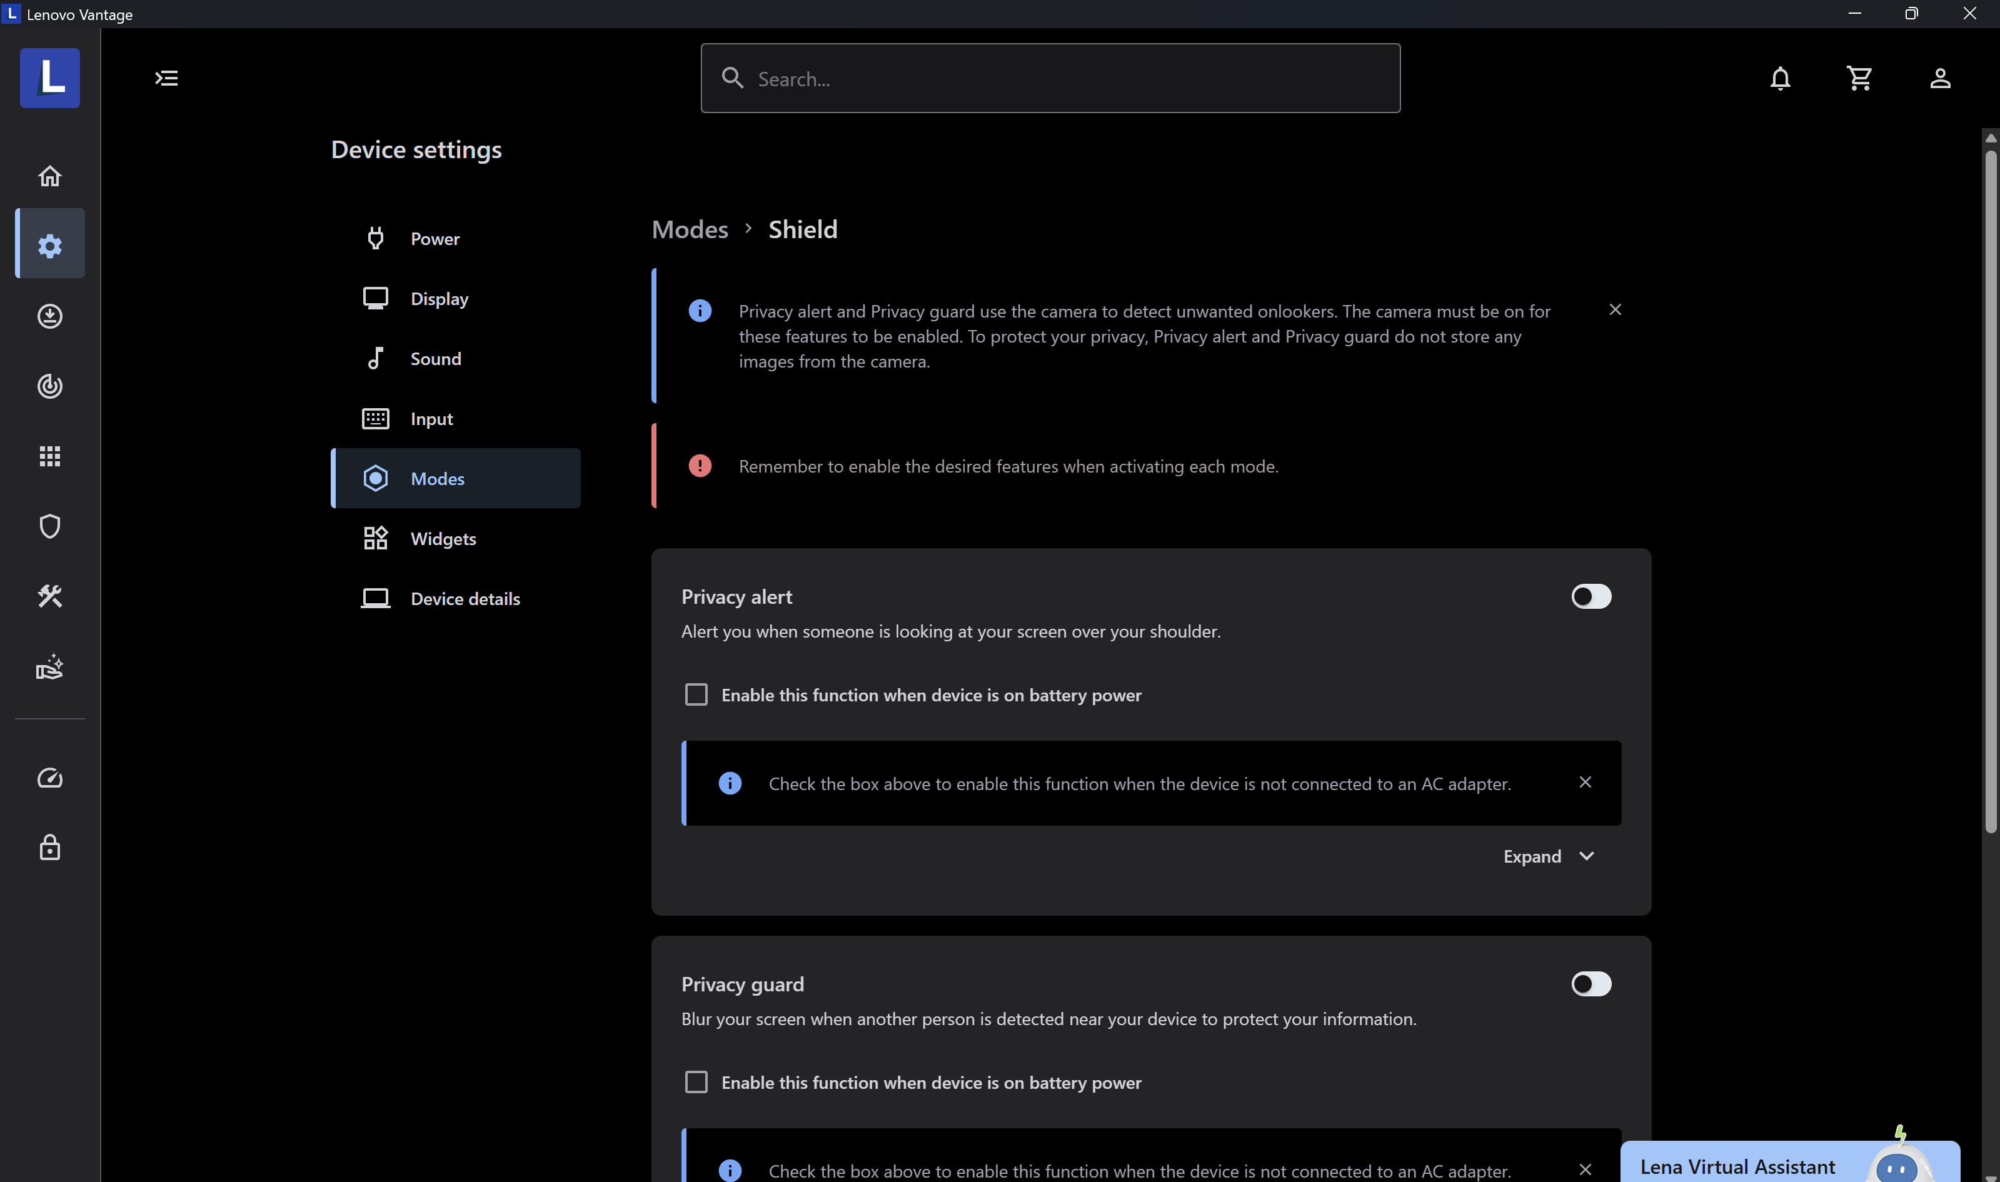
Task: Click the Search input field
Action: pos(1050,78)
